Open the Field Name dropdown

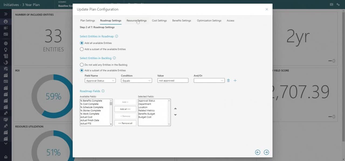100,80
